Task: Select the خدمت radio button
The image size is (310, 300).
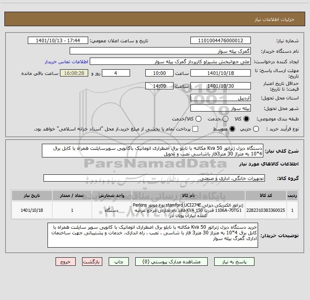Action: 225,119
